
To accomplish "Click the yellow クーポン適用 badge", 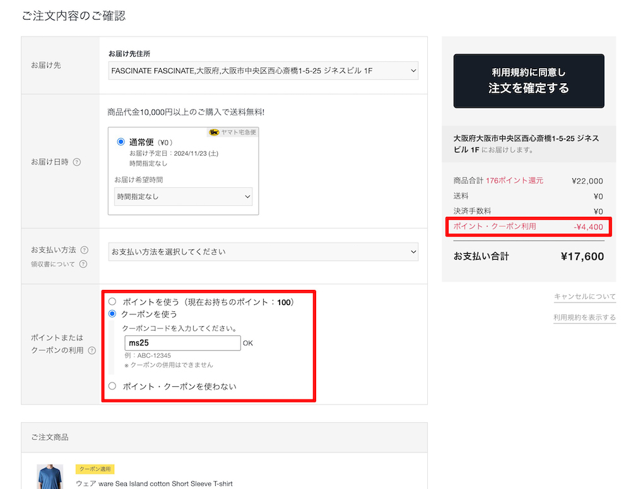I will tap(95, 469).
